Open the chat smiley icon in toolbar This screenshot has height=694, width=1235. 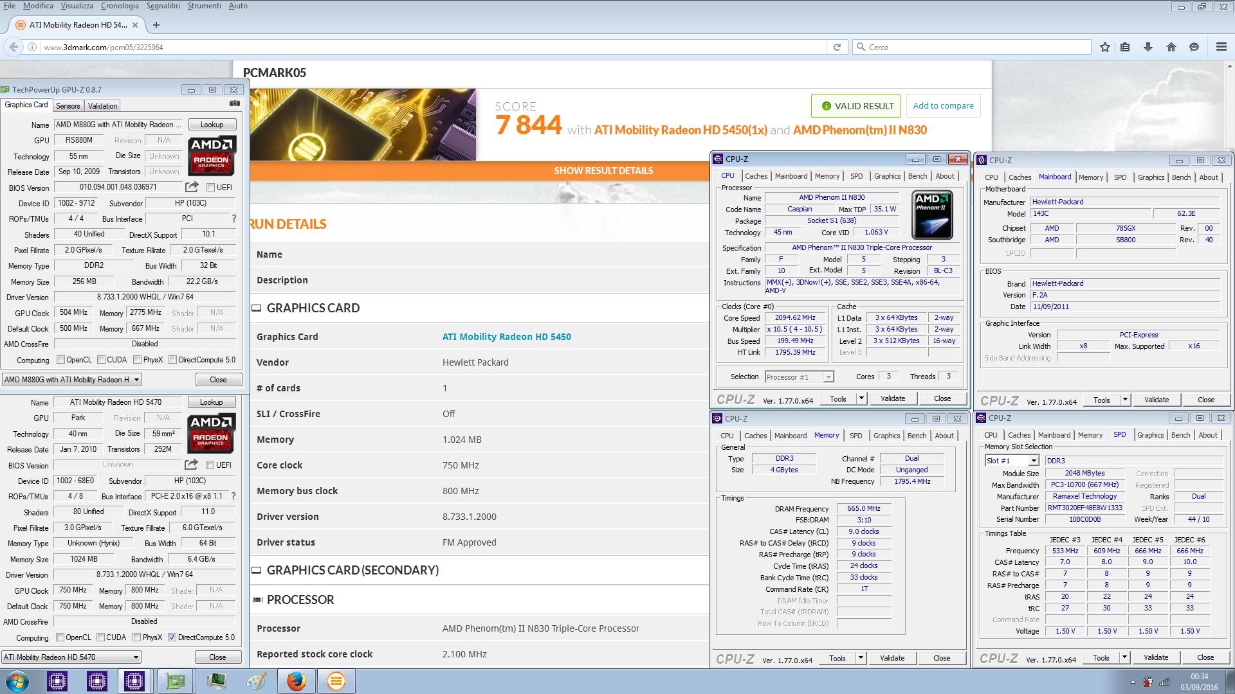pyautogui.click(x=1194, y=47)
